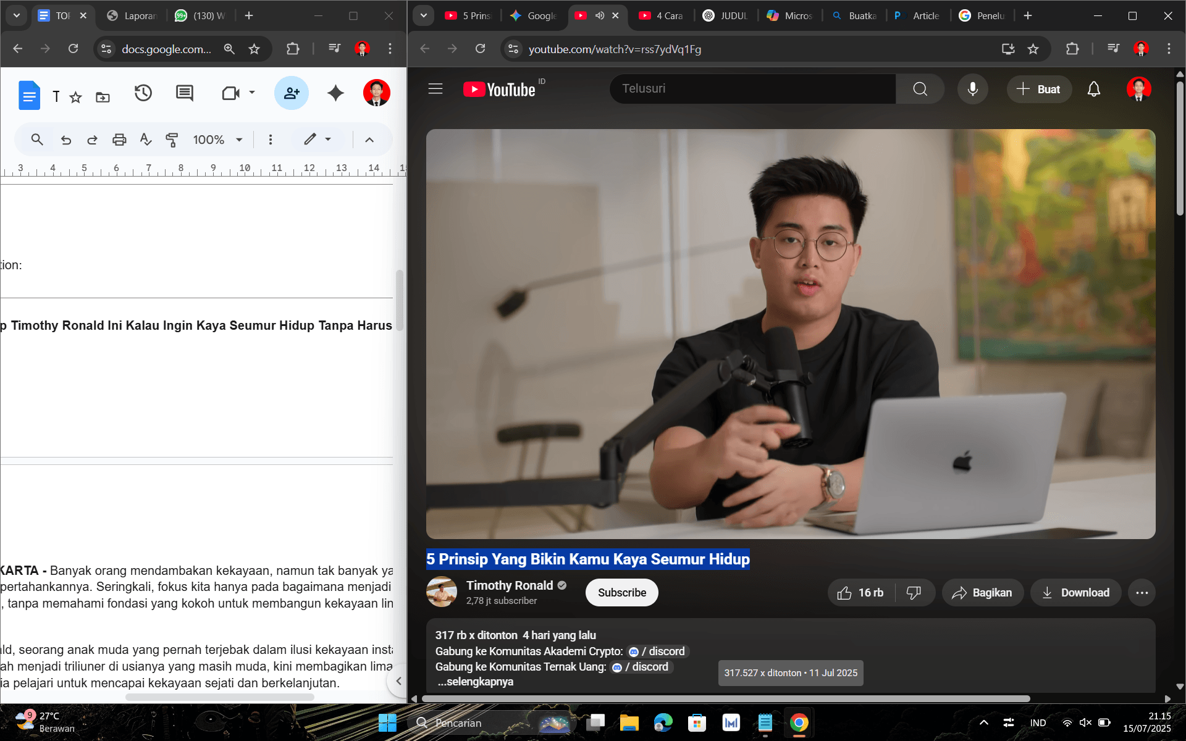Search YouTube with voice microphone
This screenshot has width=1186, height=741.
[x=973, y=89]
